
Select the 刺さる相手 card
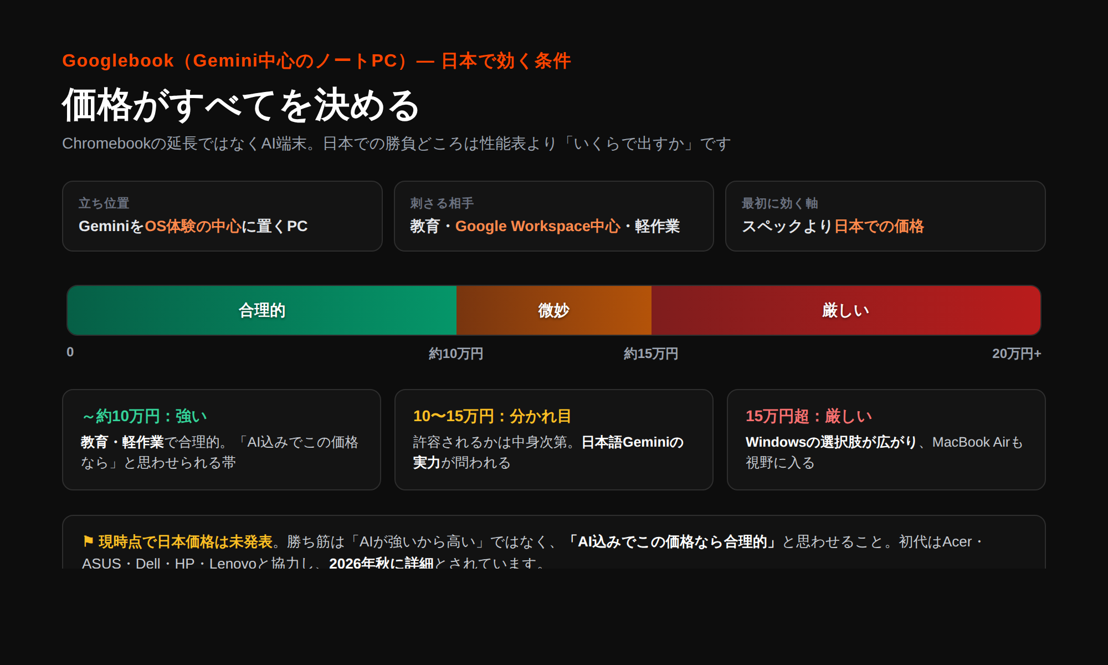pos(553,216)
